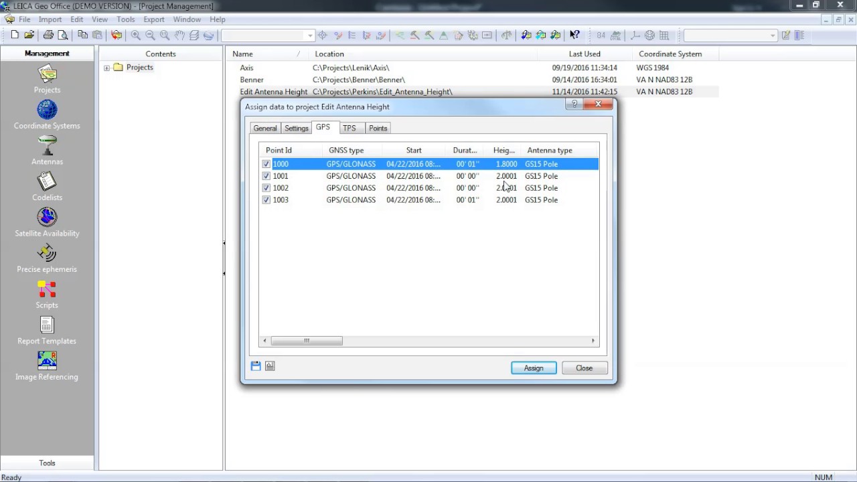The width and height of the screenshot is (857, 482).
Task: Open the Tools menu
Action: [126, 19]
